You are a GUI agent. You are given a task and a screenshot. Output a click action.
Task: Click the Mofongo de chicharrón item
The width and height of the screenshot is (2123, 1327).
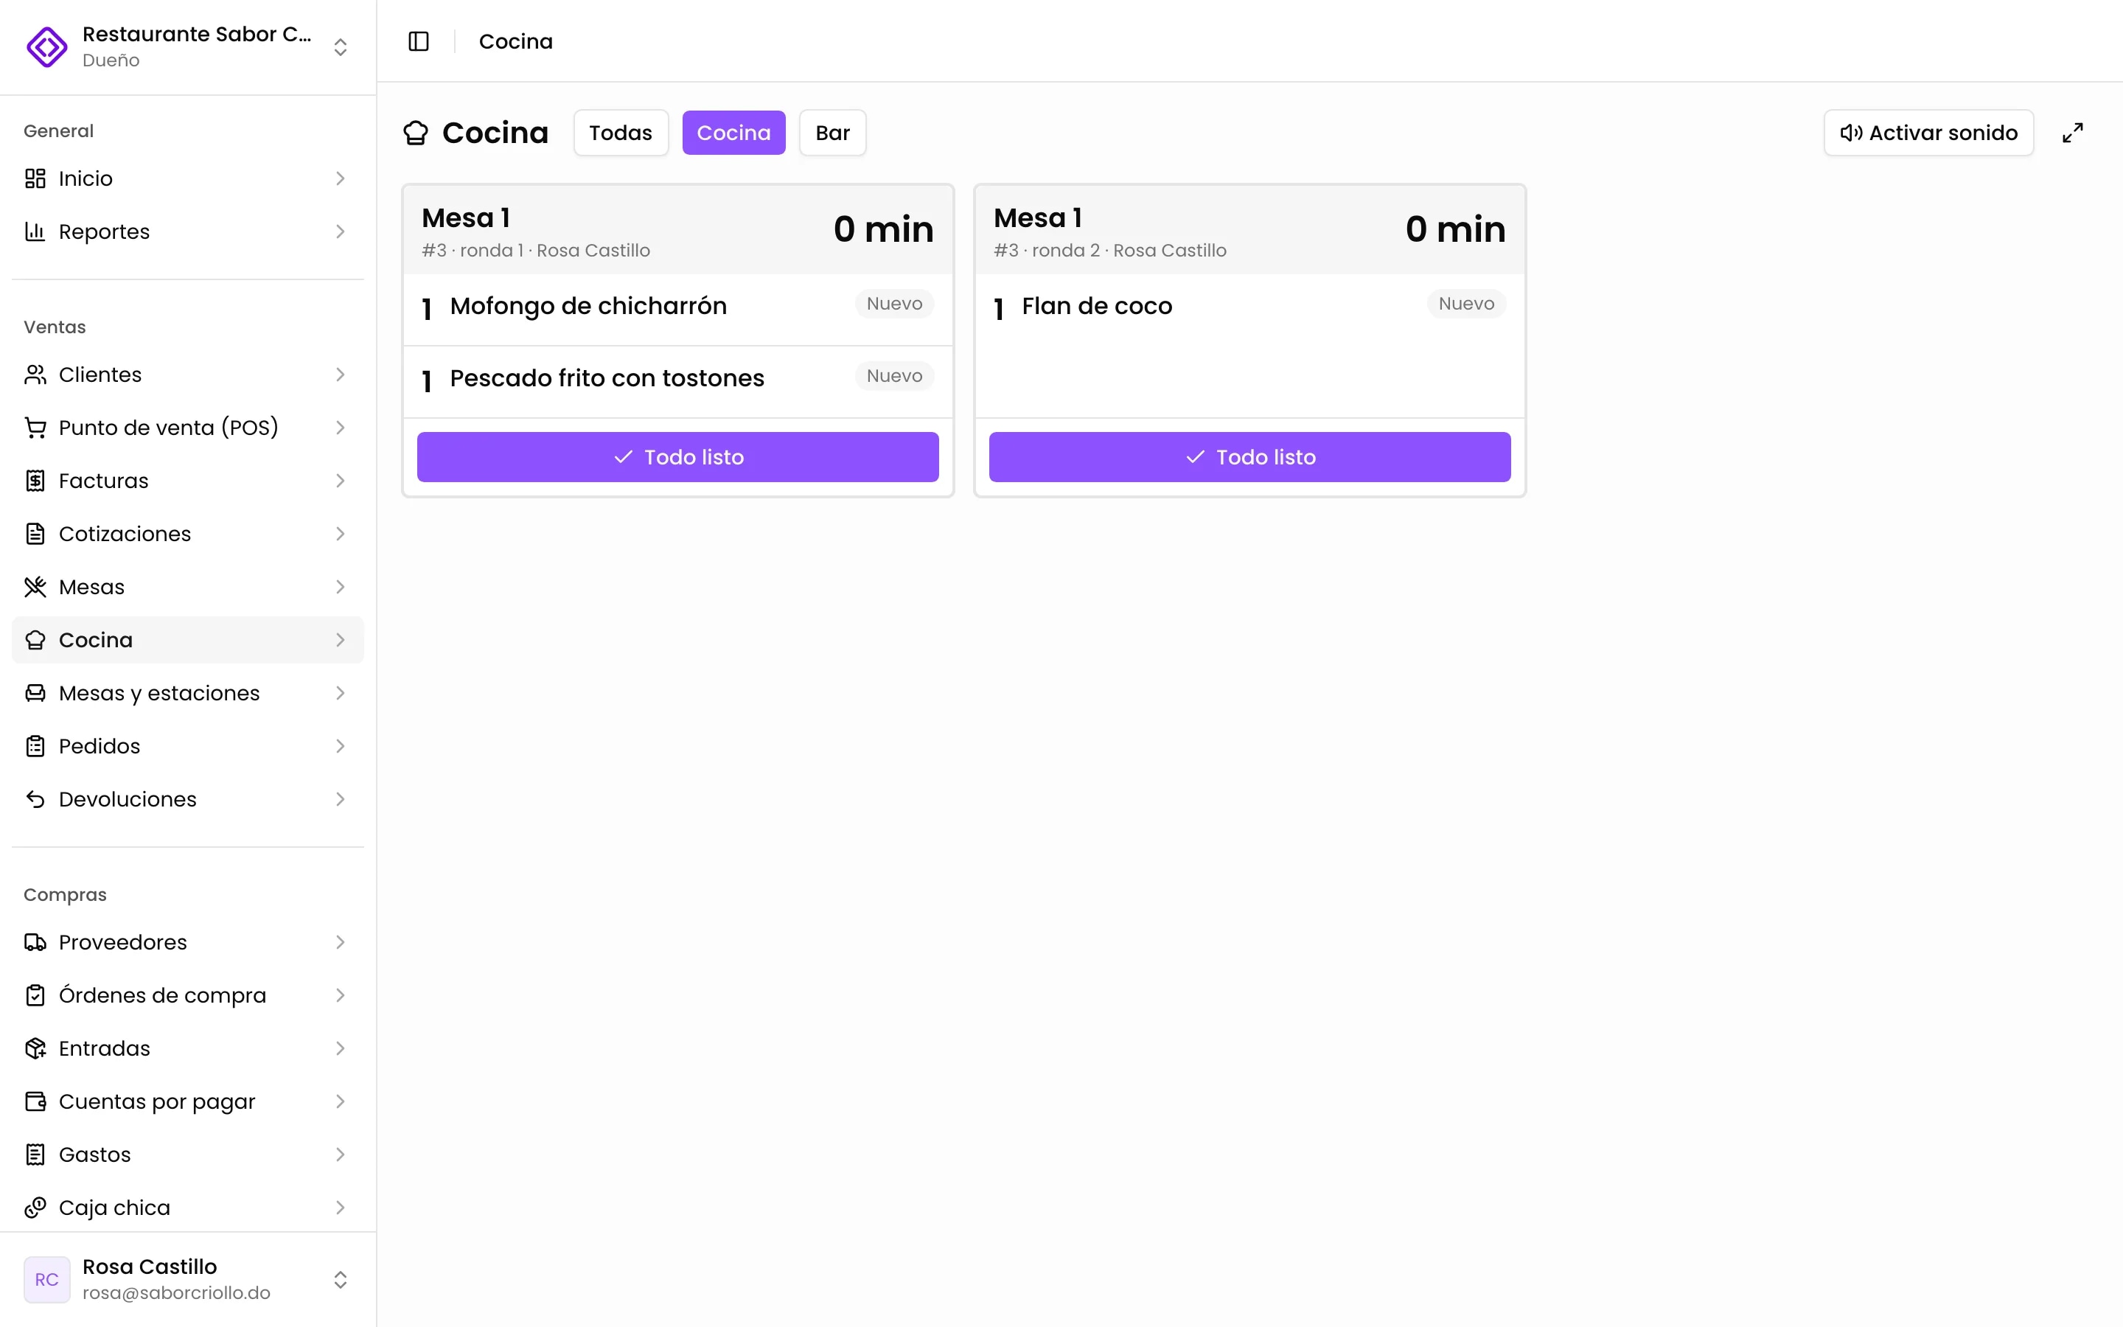(677, 309)
